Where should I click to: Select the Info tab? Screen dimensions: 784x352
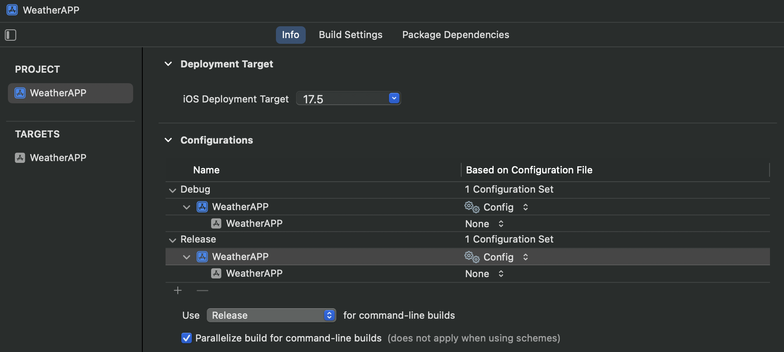tap(290, 35)
